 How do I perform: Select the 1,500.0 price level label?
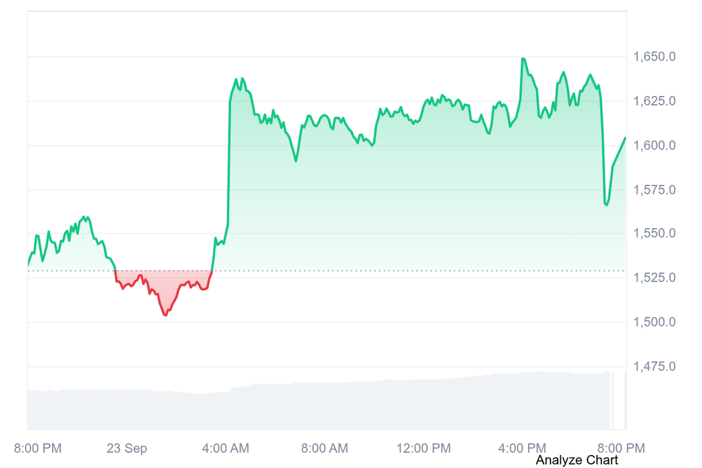tap(654, 321)
